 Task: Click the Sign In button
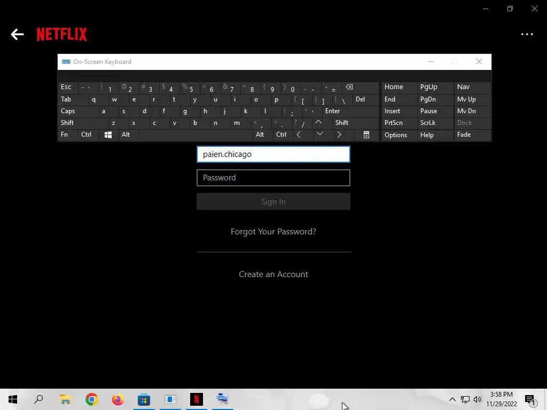click(273, 201)
